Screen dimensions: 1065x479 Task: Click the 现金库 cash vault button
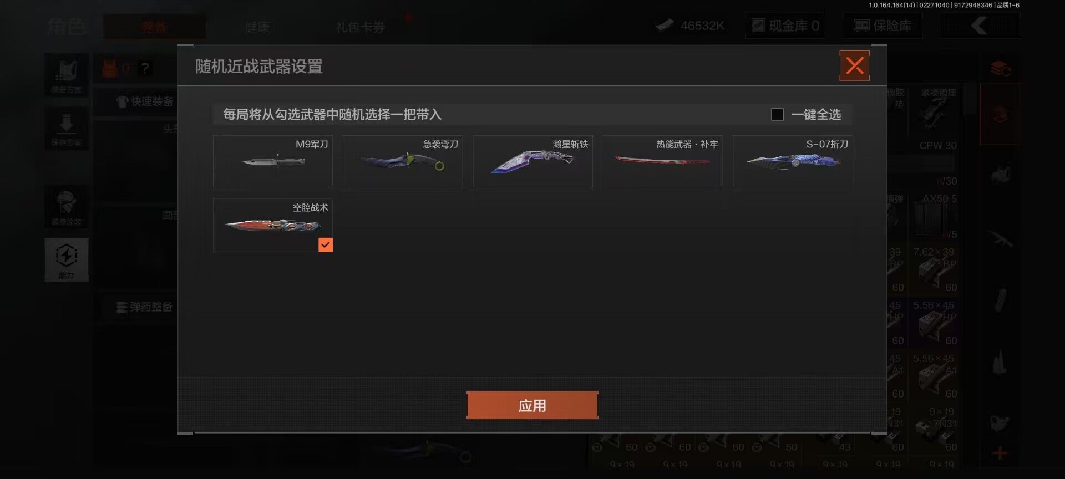[x=785, y=26]
